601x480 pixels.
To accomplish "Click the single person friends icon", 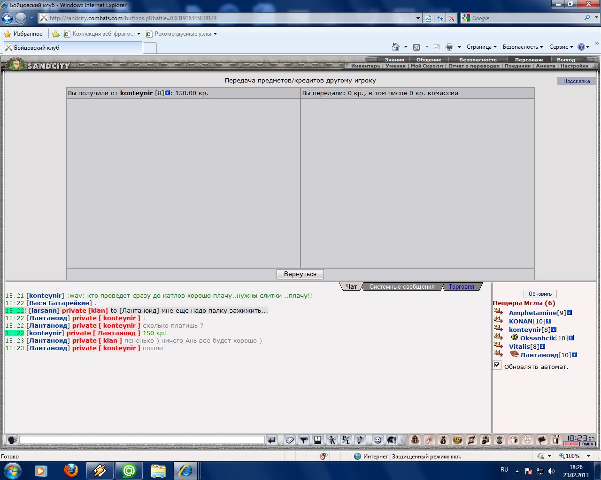I will pos(514,440).
